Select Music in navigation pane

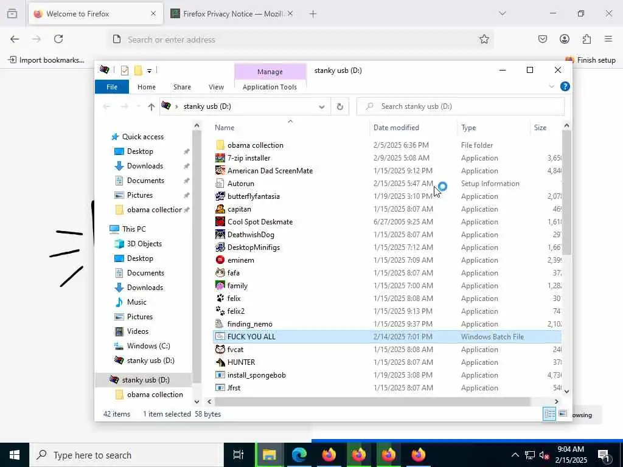tap(136, 302)
